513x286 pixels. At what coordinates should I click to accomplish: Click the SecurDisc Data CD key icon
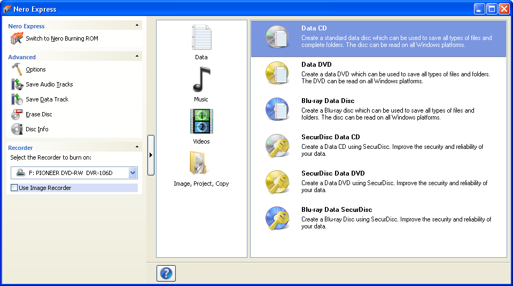[x=277, y=146]
